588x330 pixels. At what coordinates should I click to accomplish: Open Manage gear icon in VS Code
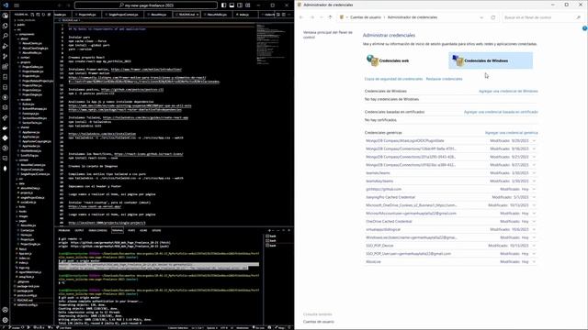(6, 320)
